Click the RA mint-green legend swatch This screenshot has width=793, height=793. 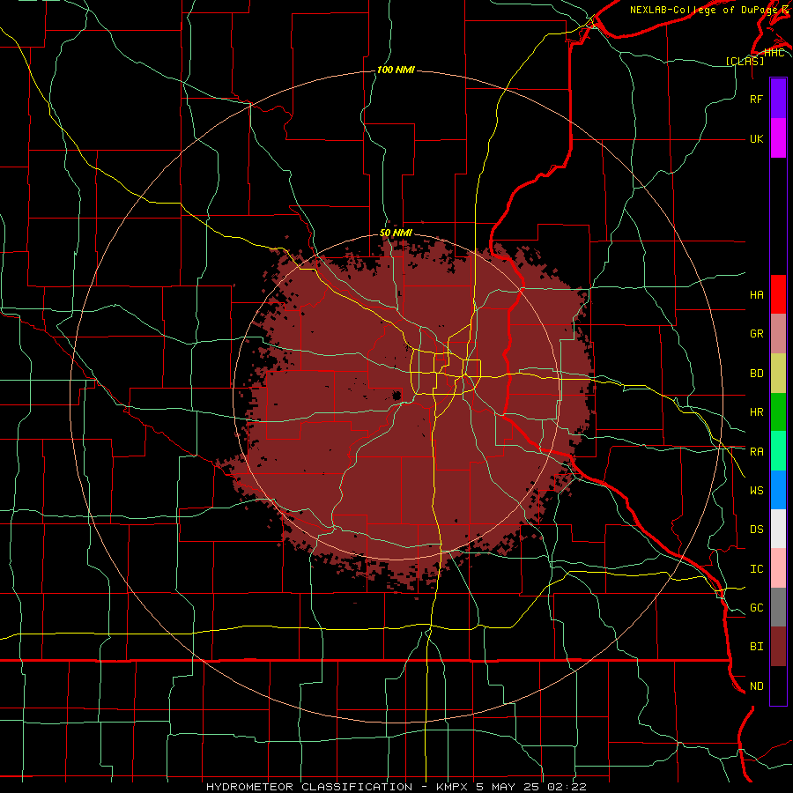[x=778, y=450]
